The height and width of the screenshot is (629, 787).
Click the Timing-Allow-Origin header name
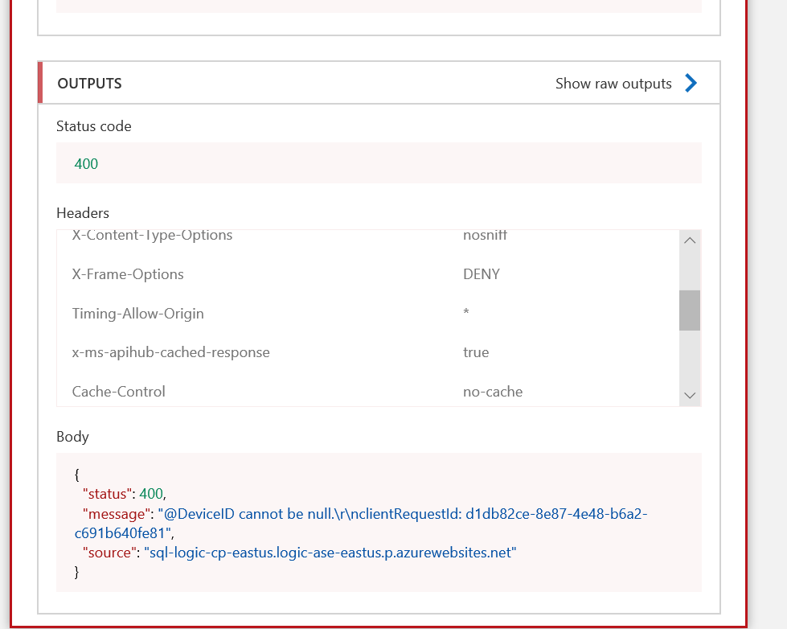[137, 314]
